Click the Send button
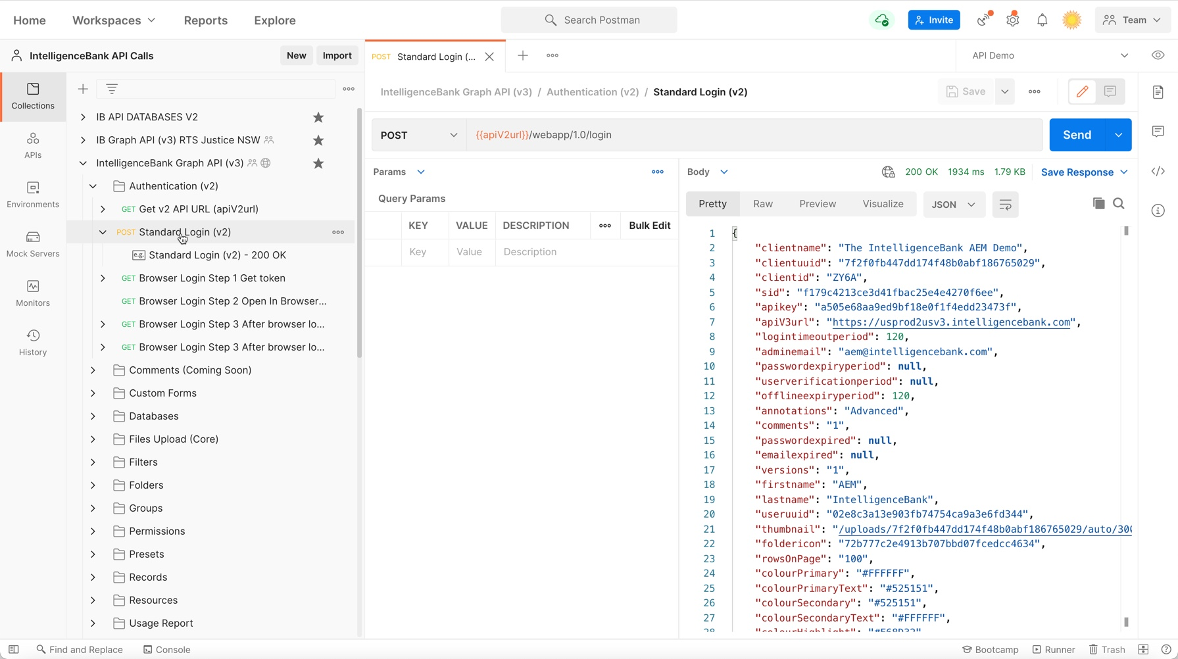The image size is (1178, 659). pyautogui.click(x=1077, y=135)
